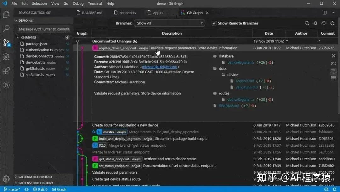Click the michael@16right.com author email link
Screen dimensions: 340x192
coord(159,66)
